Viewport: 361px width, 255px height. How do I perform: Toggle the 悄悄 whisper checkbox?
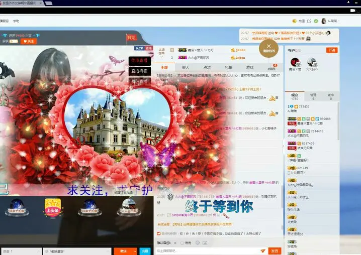coord(182,243)
